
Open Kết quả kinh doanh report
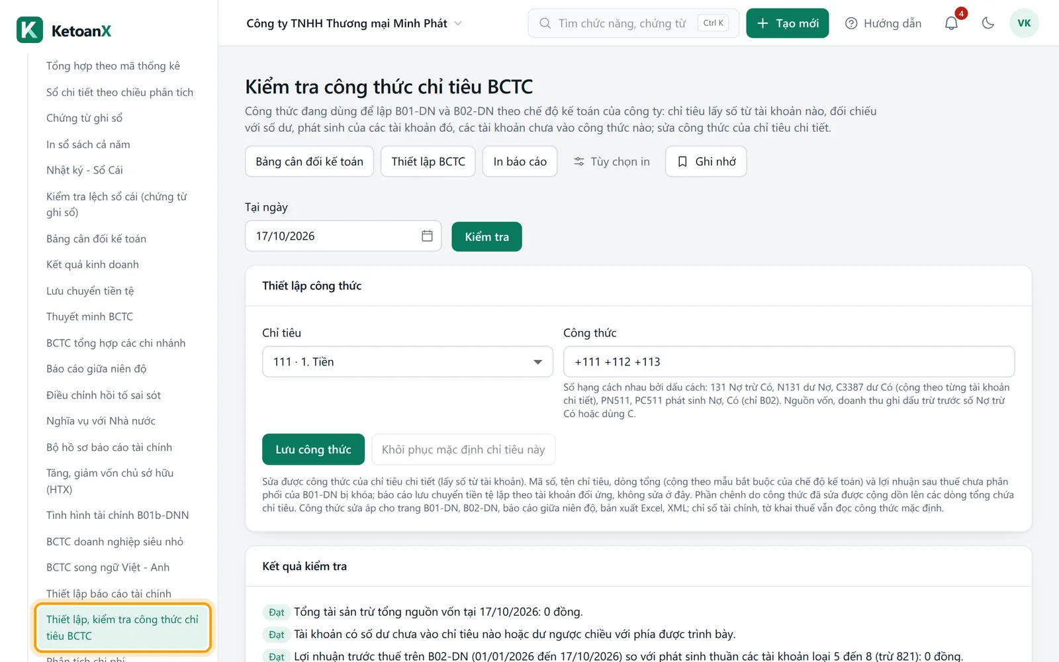93,264
